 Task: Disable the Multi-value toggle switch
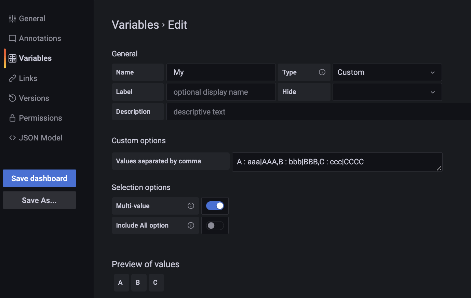point(215,206)
